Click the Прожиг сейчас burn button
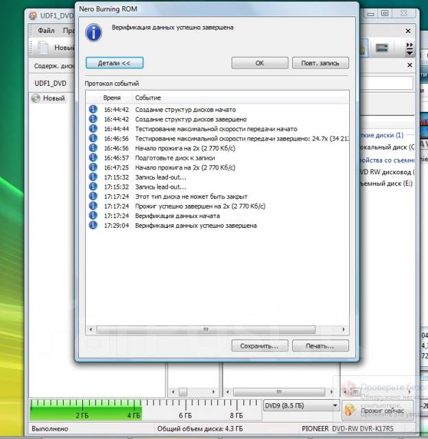This screenshot has height=439, width=428. [378, 410]
